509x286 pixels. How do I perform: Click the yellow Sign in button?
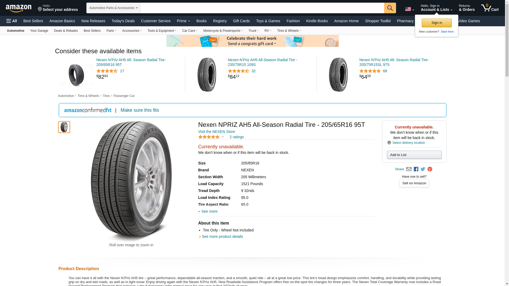[x=436, y=23]
